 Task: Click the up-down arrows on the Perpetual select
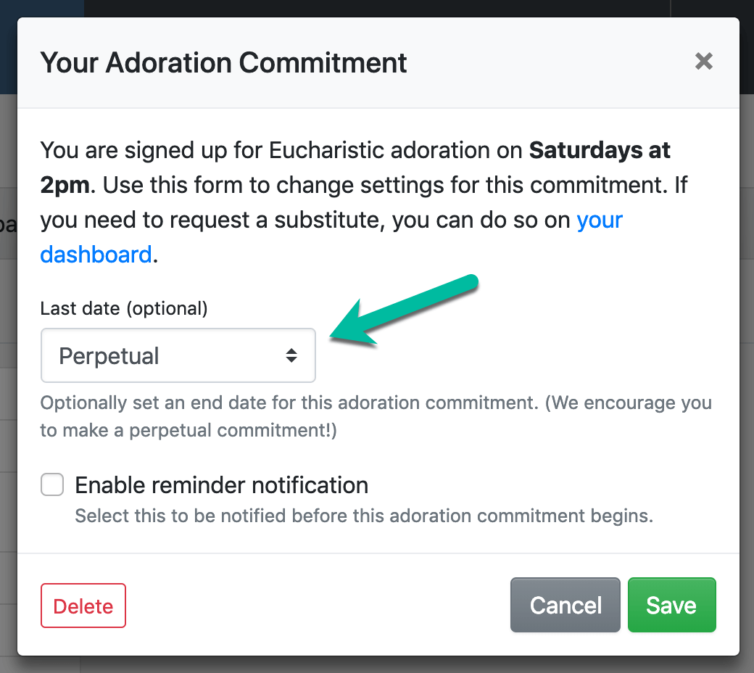[291, 355]
